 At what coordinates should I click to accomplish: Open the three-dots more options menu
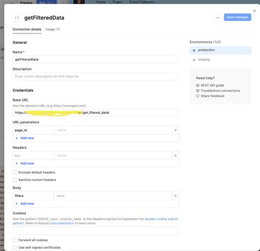click(x=217, y=18)
